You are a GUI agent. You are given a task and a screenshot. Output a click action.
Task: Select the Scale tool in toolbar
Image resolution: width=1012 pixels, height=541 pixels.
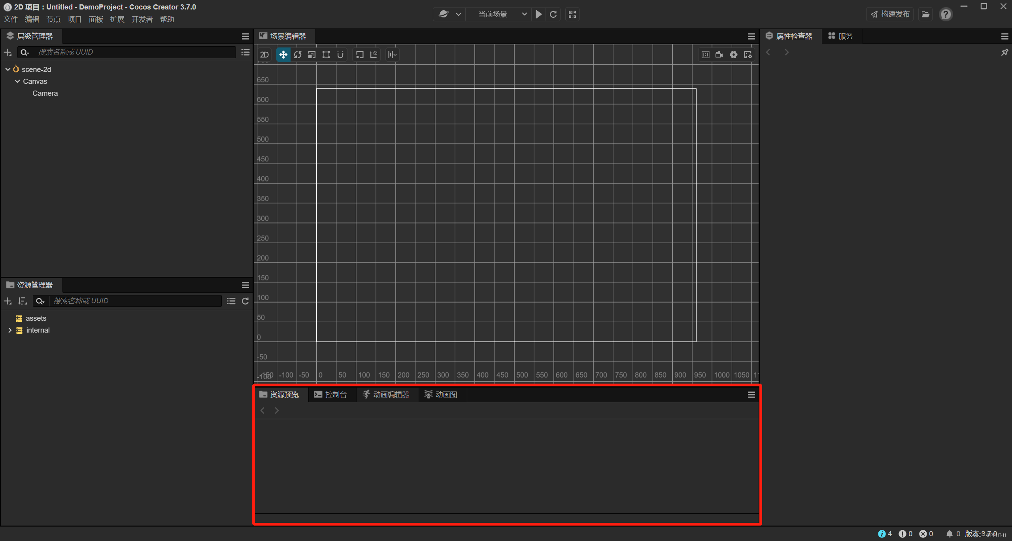pyautogui.click(x=311, y=54)
